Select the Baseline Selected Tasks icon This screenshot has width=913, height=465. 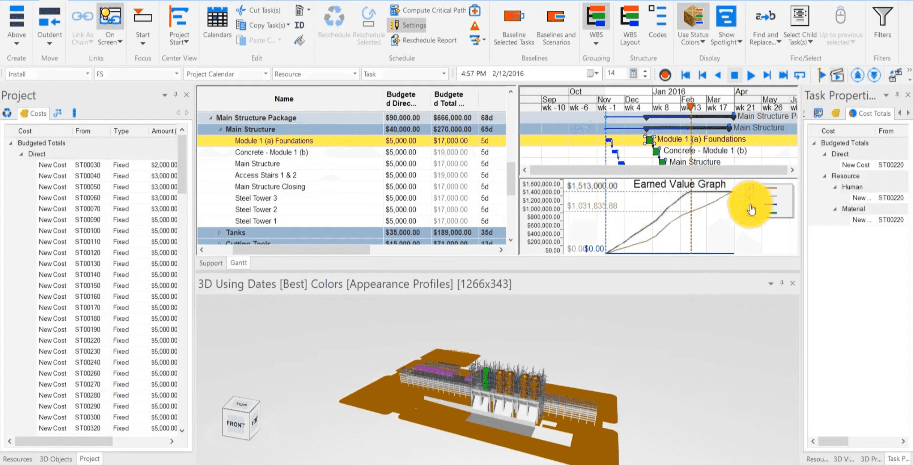click(x=513, y=16)
